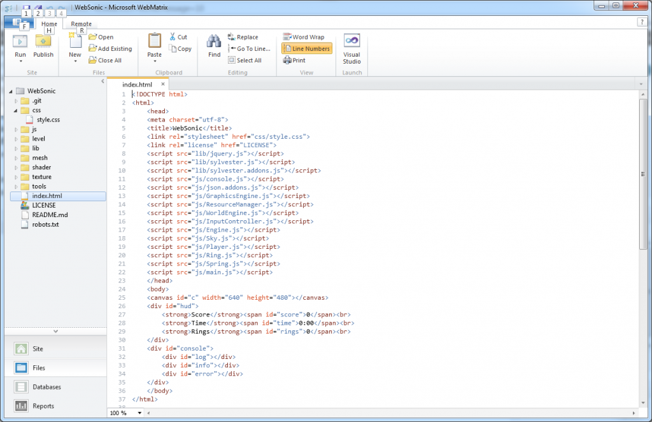
Task: Enable Word Wrap
Action: pyautogui.click(x=304, y=36)
